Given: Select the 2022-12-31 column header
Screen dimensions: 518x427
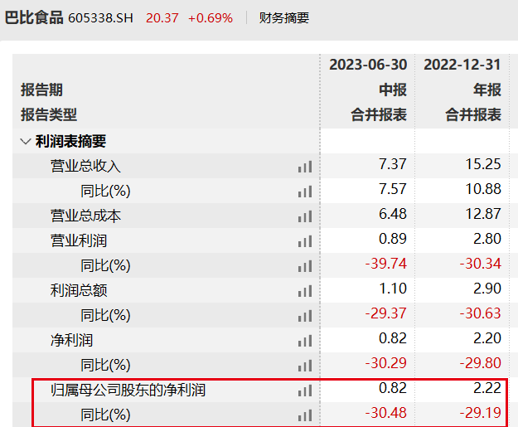Looking at the screenshot, I should click(x=462, y=65).
